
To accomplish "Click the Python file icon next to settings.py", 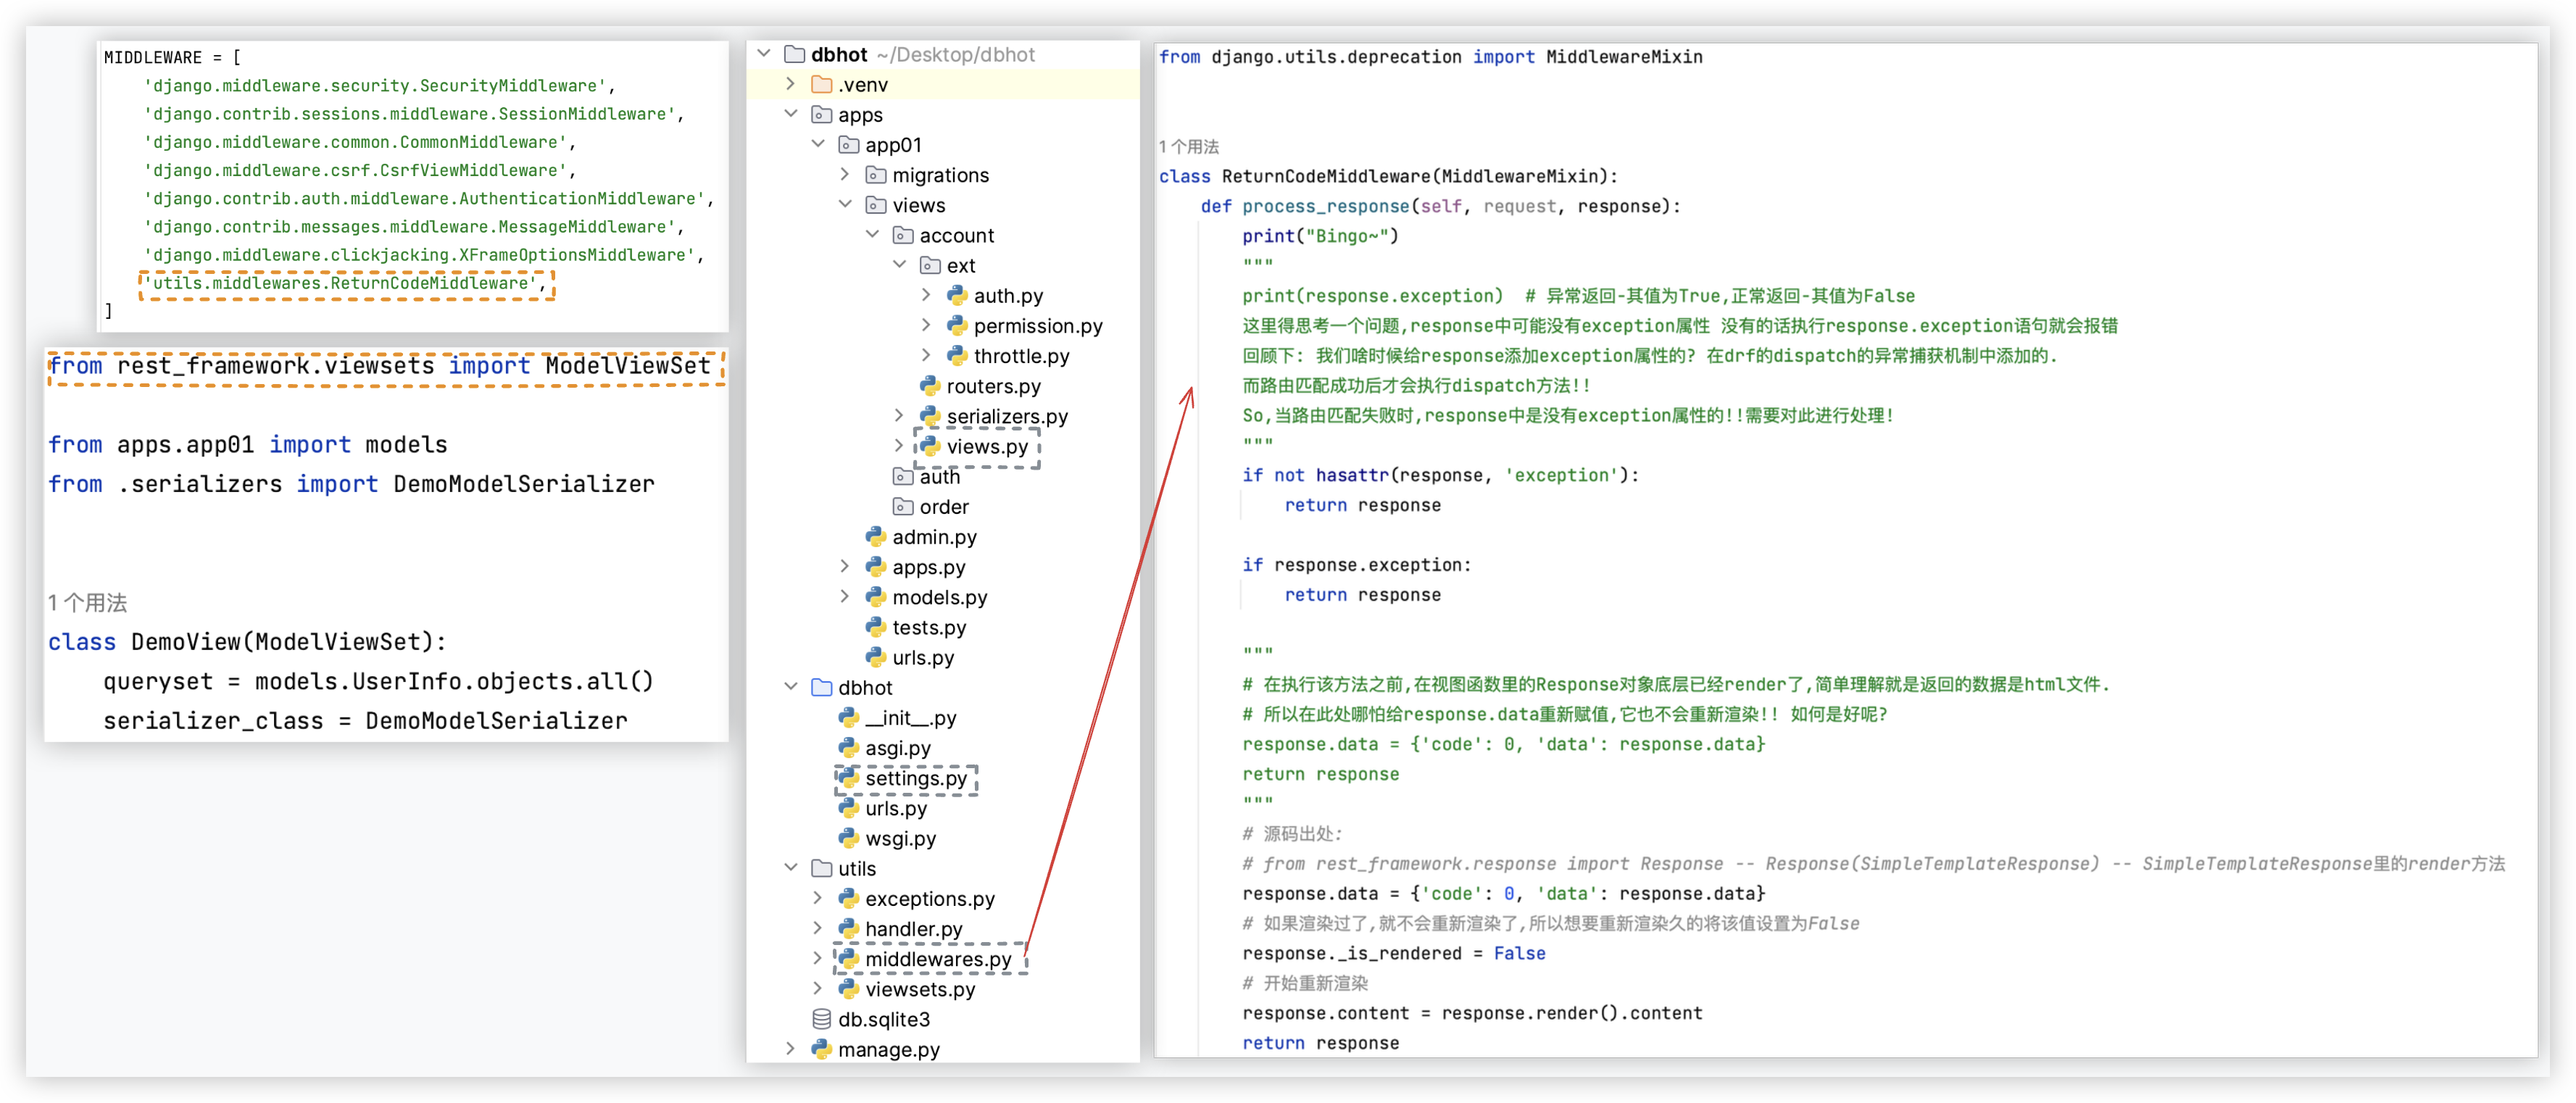I will (x=849, y=777).
